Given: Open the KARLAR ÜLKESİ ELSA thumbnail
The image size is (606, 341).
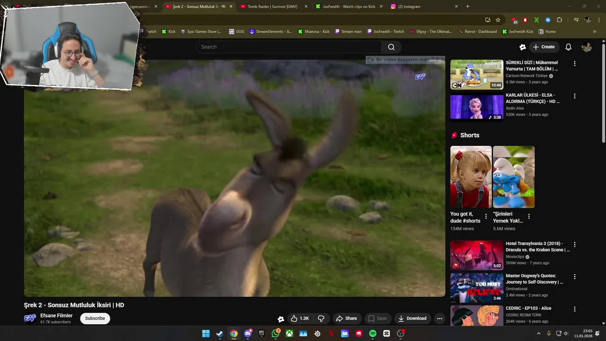Looking at the screenshot, I should point(477,107).
